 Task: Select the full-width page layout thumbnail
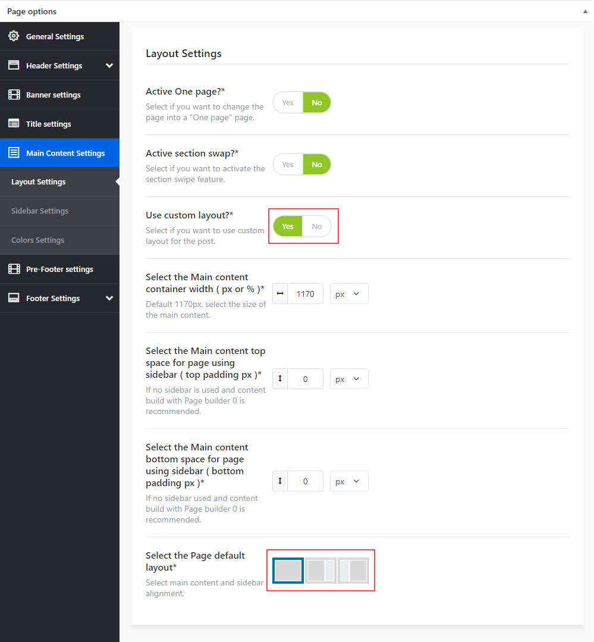[x=288, y=570]
